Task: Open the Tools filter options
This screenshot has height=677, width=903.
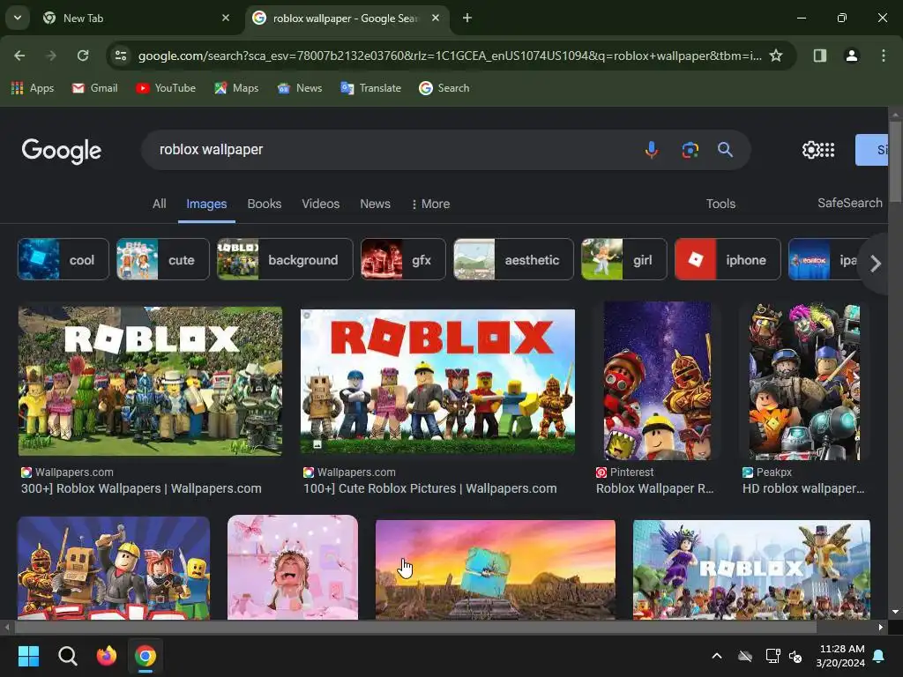Action: tap(720, 204)
